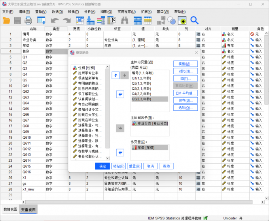Click the role cell 无 in row 1

pos(257,34)
